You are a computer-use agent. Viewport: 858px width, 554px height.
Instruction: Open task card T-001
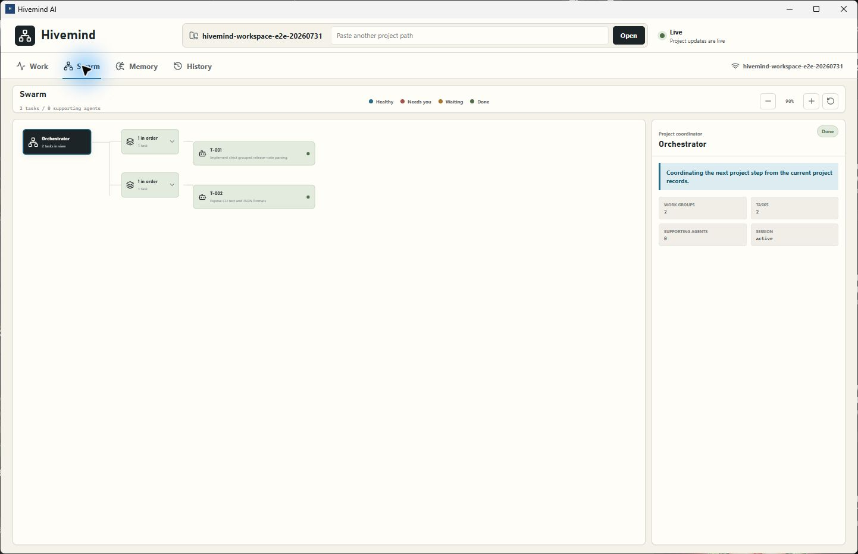coord(254,153)
